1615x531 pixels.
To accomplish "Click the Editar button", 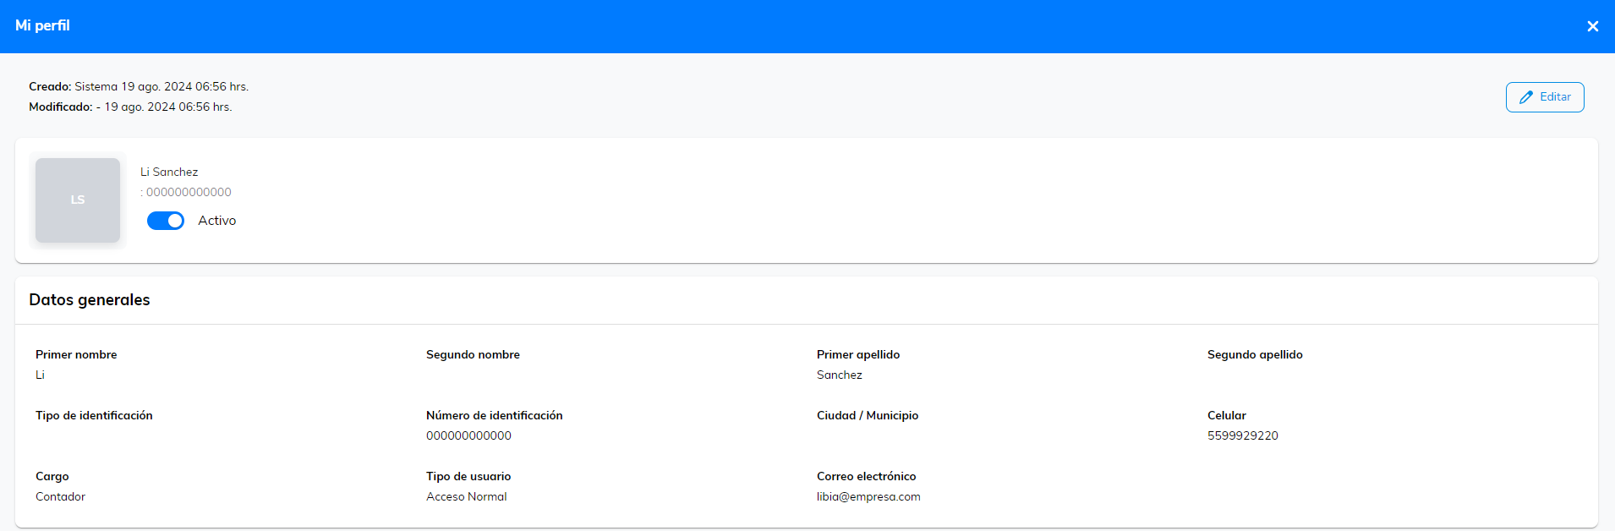I will pyautogui.click(x=1544, y=97).
